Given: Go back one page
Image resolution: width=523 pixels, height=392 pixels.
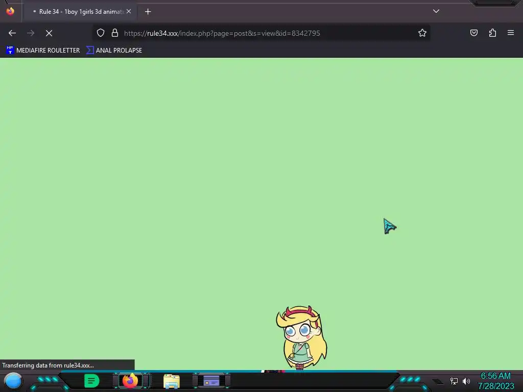Looking at the screenshot, I should 12,33.
